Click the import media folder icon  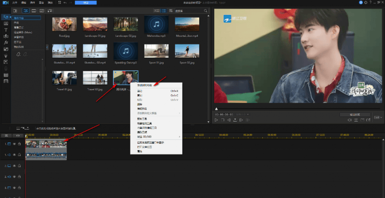(x=15, y=10)
